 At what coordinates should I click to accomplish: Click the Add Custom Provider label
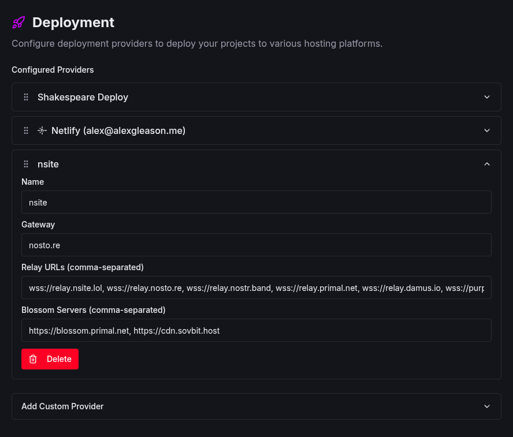click(x=62, y=406)
